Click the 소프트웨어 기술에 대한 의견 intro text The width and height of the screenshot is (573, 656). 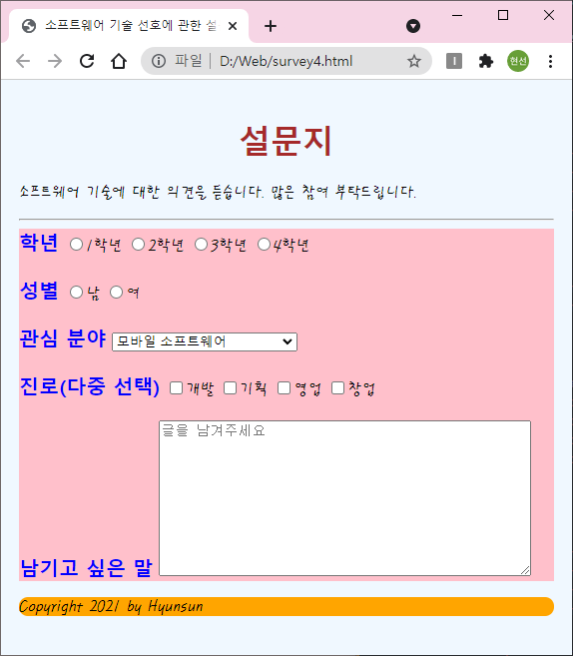[218, 192]
